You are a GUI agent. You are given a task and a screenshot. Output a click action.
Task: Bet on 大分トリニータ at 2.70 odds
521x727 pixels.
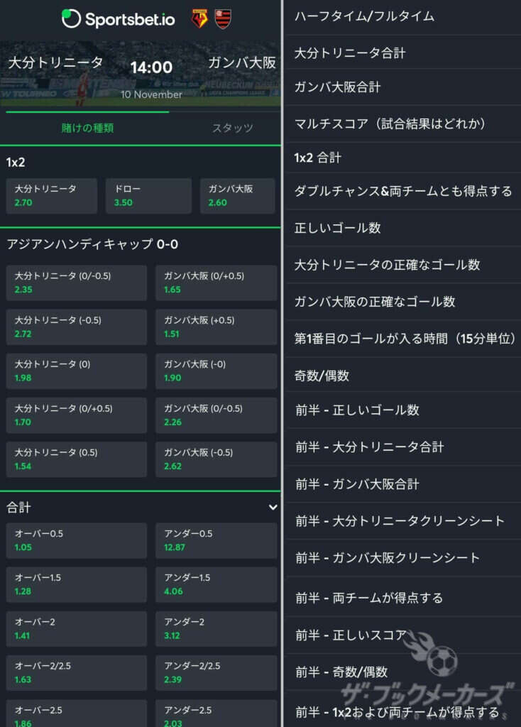click(51, 196)
